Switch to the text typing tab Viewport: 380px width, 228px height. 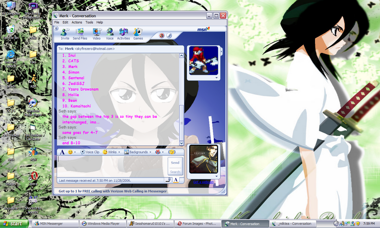(x=176, y=180)
